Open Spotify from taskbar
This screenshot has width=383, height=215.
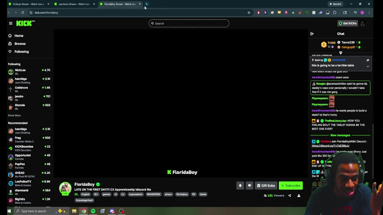point(93,211)
